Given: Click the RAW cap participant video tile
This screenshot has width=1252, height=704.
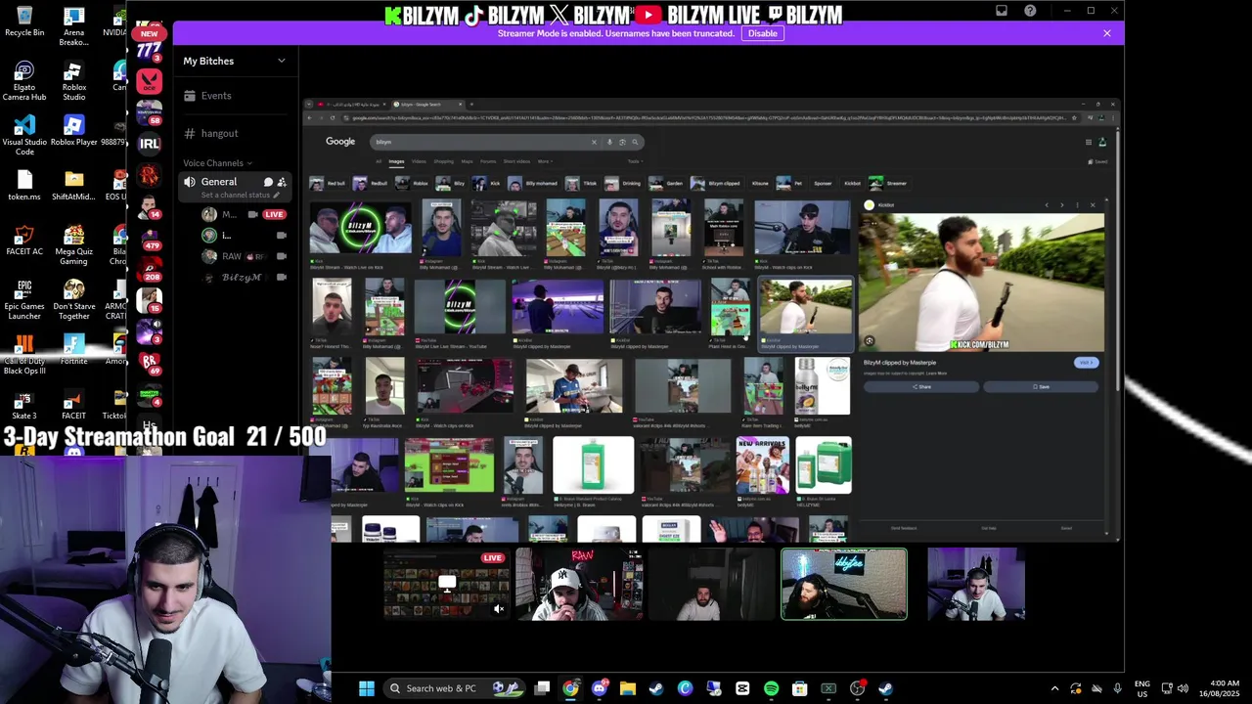Looking at the screenshot, I should [x=579, y=584].
